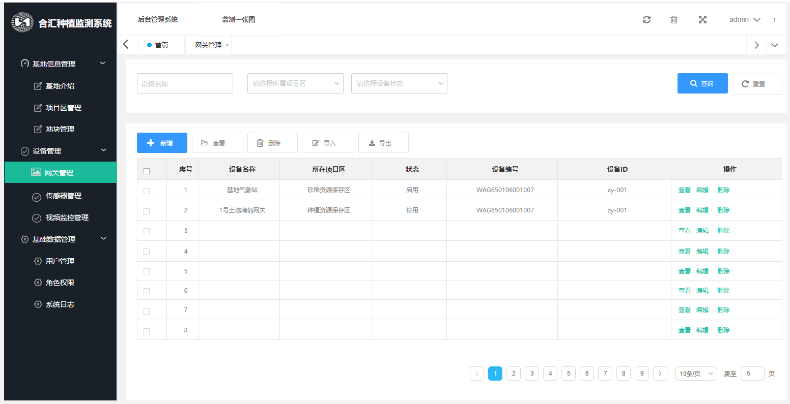Go to page 3 in pagination
Viewport: 790px width, 404px height.
(x=532, y=374)
